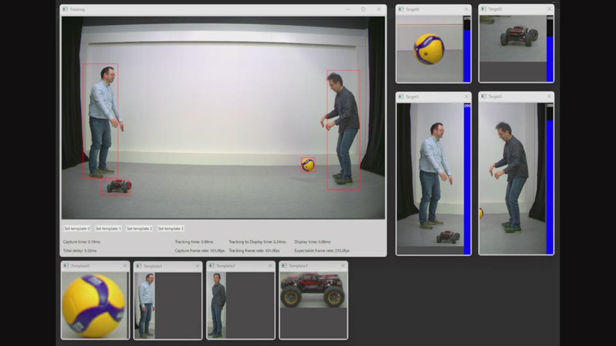
Task: Click the Target1 window title icon
Action: (x=401, y=97)
